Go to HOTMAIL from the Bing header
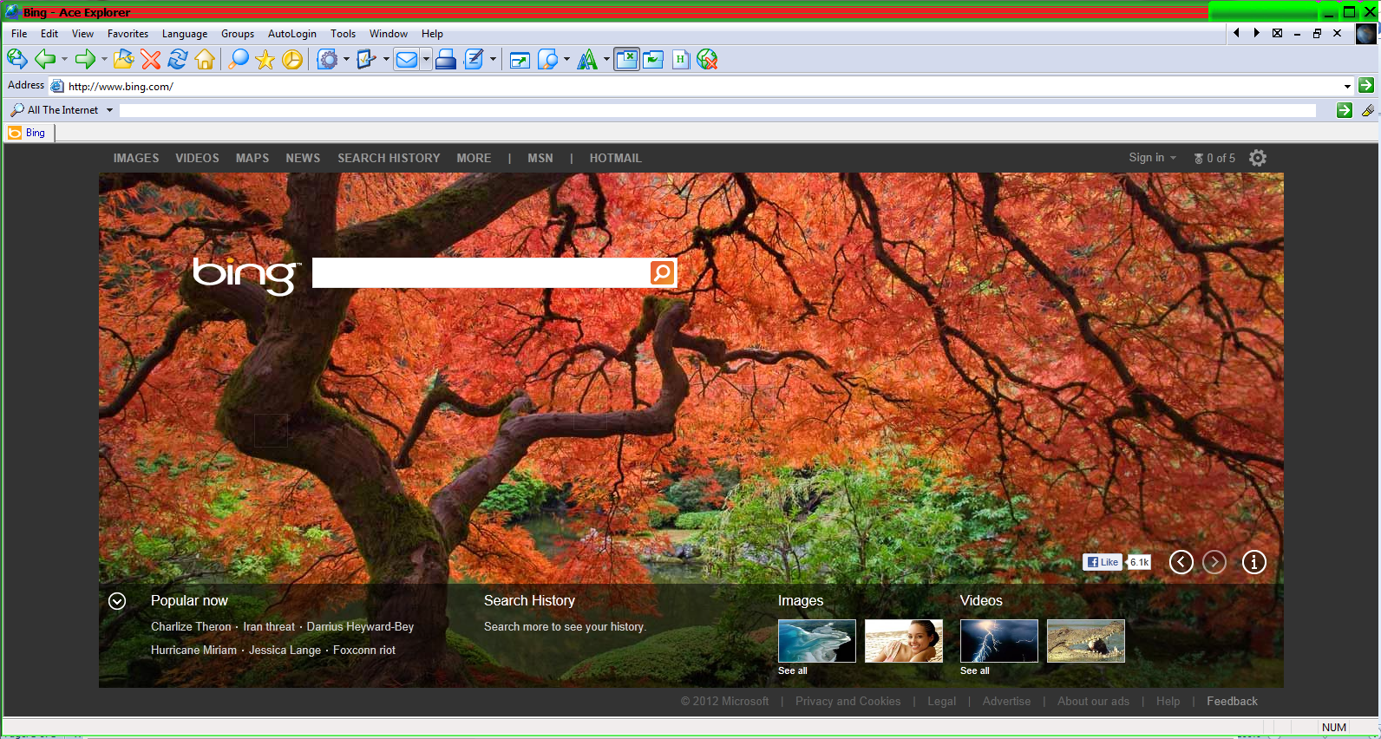Screen dimensions: 1381x739 (x=616, y=158)
